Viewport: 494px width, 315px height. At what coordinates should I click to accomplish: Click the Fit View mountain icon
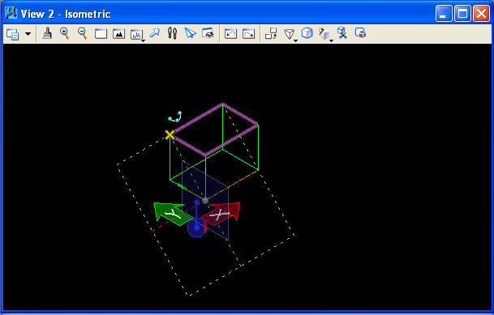click(x=118, y=34)
